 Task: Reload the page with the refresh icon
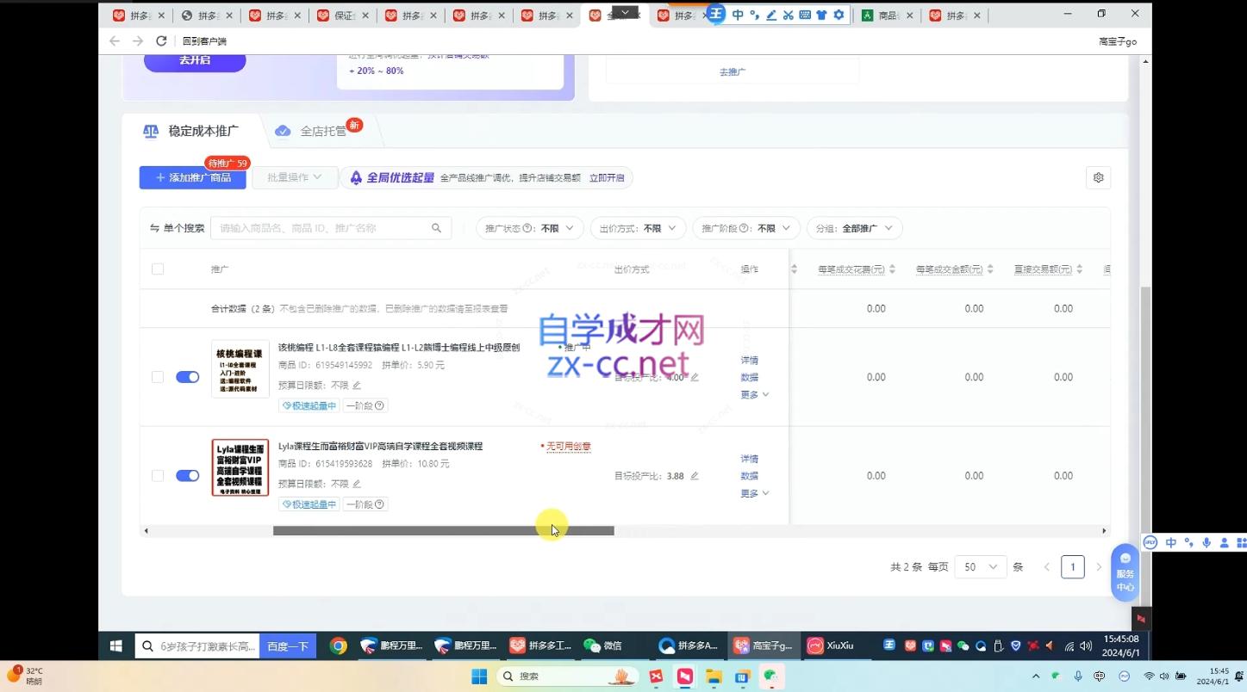click(161, 41)
